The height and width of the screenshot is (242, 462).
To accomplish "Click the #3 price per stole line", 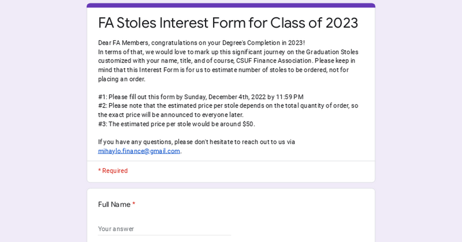I will point(176,124).
